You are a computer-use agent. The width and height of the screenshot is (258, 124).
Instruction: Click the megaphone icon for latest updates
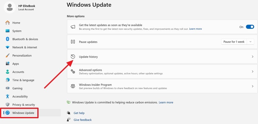tap(73, 27)
